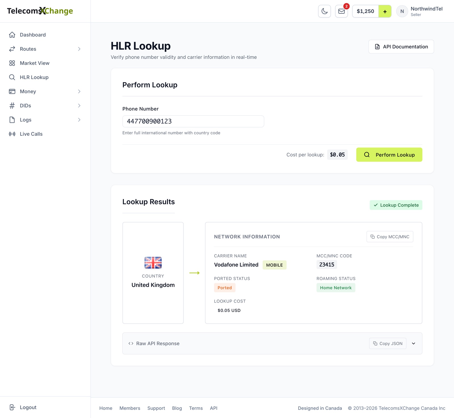Click the Perform Lookup button
This screenshot has height=418, width=454.
point(389,155)
